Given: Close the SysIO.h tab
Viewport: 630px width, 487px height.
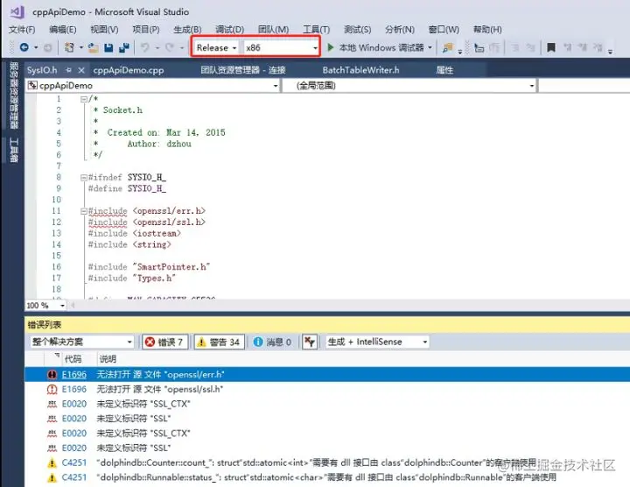Looking at the screenshot, I should click(81, 70).
